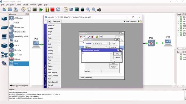
Task: Click OK in New Address dialog
Action: click(x=114, y=44)
